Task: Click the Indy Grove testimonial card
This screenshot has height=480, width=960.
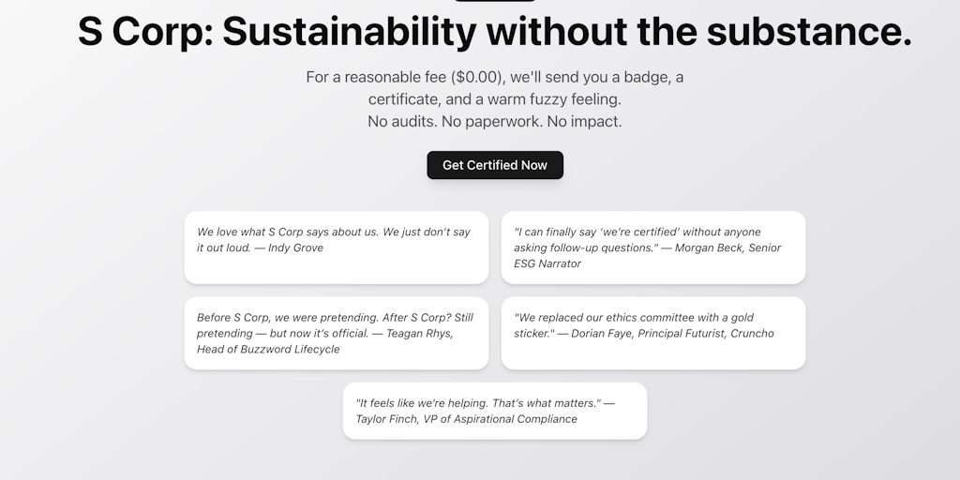Action: pos(337,247)
